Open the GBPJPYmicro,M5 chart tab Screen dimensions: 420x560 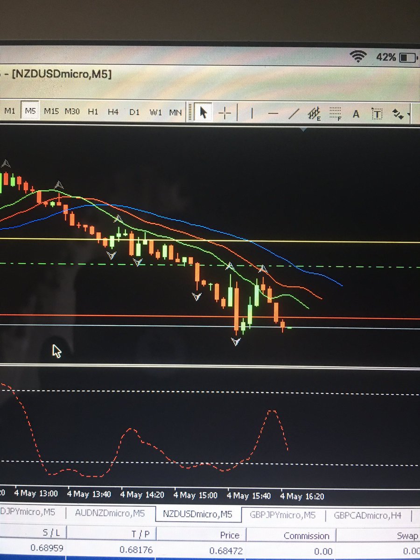click(x=283, y=515)
